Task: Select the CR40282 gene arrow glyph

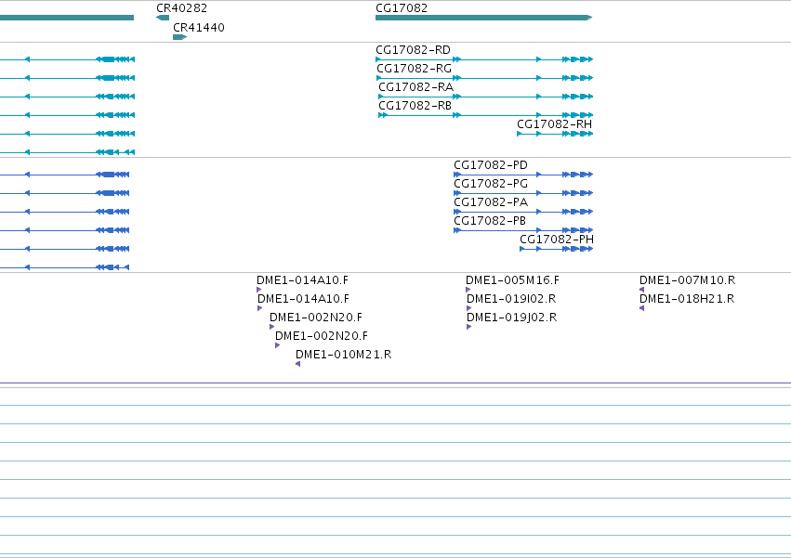Action: 163,18
